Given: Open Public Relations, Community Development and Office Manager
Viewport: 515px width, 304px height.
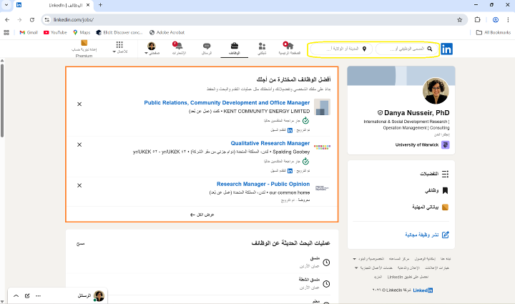Looking at the screenshot, I should point(227,103).
